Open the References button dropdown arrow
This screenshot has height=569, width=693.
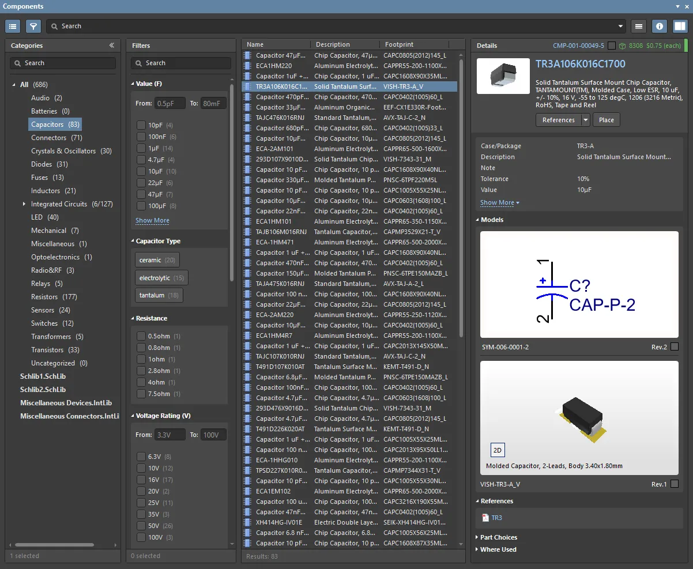click(586, 120)
